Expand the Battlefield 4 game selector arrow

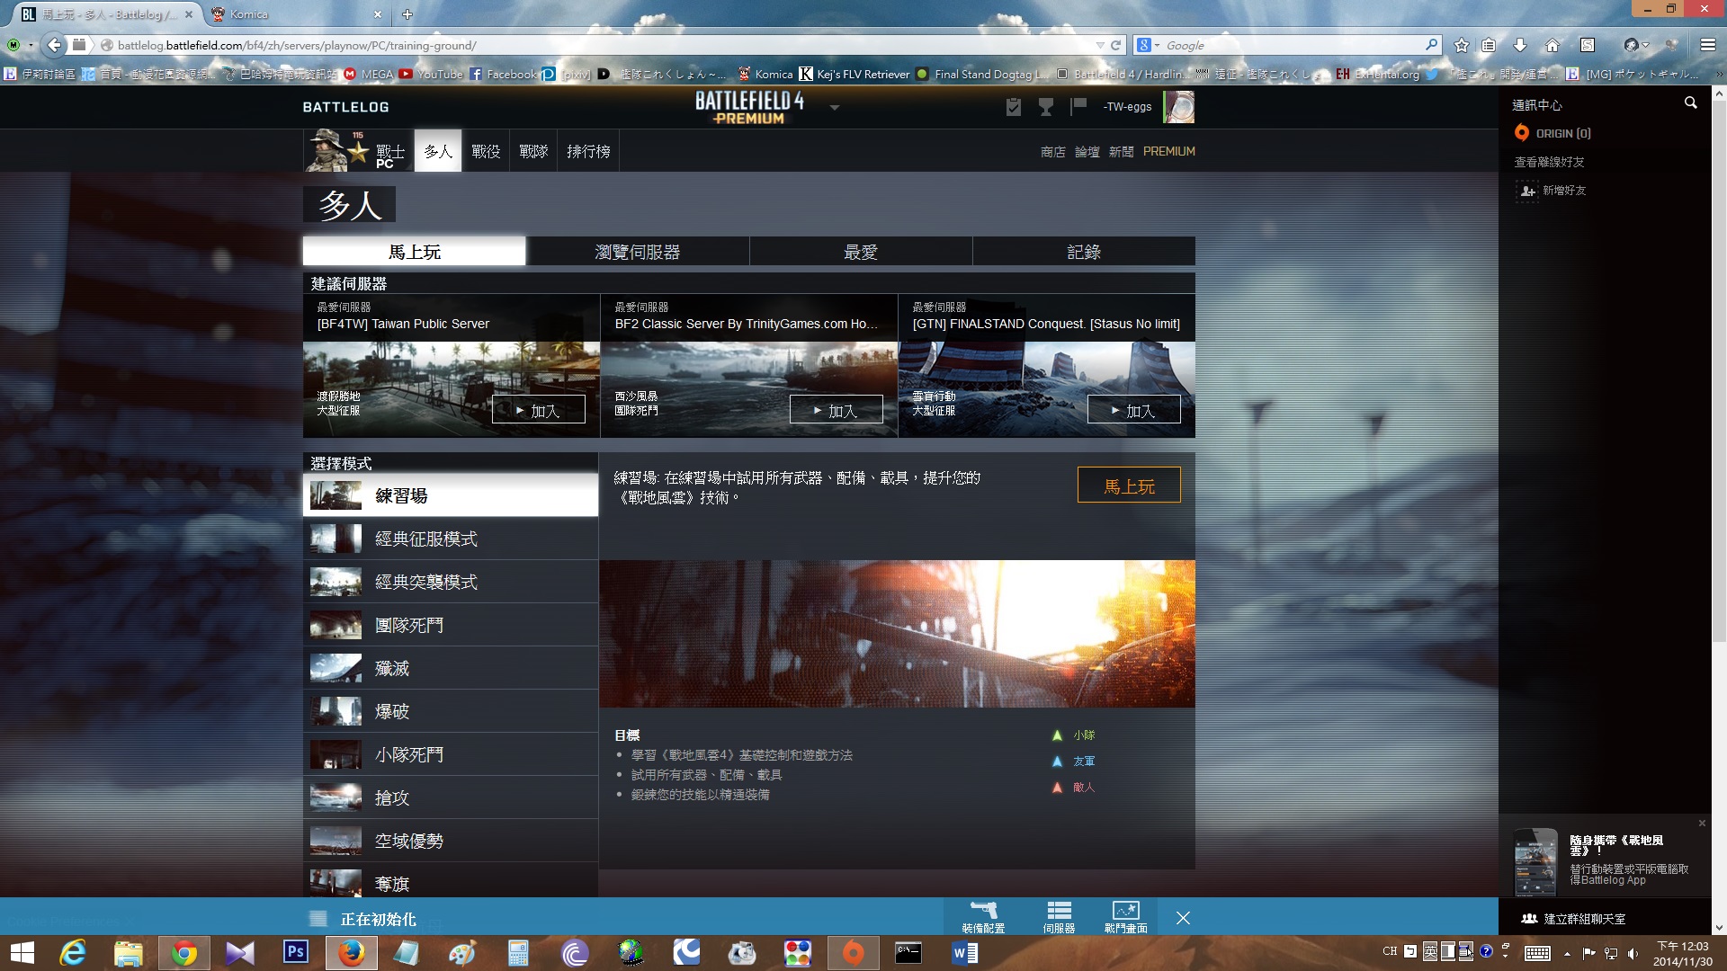tap(834, 107)
